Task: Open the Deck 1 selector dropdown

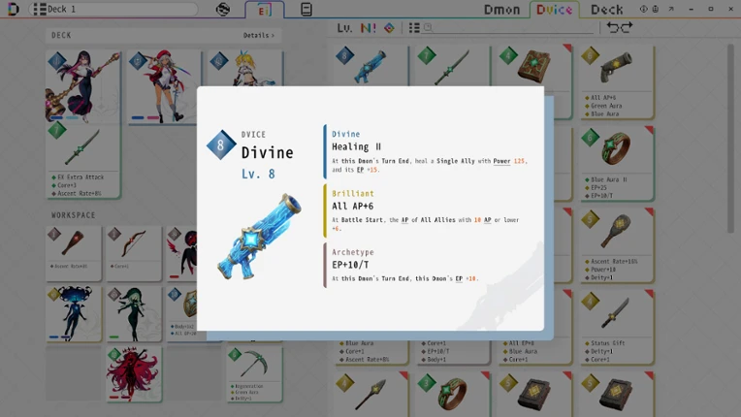Action: (x=113, y=9)
